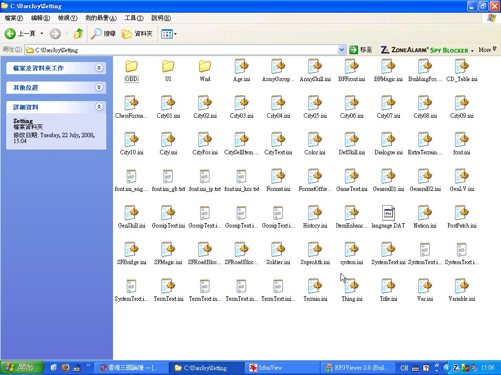Click the Folders toolbar button
Image resolution: width=501 pixels, height=375 pixels.
tap(137, 34)
